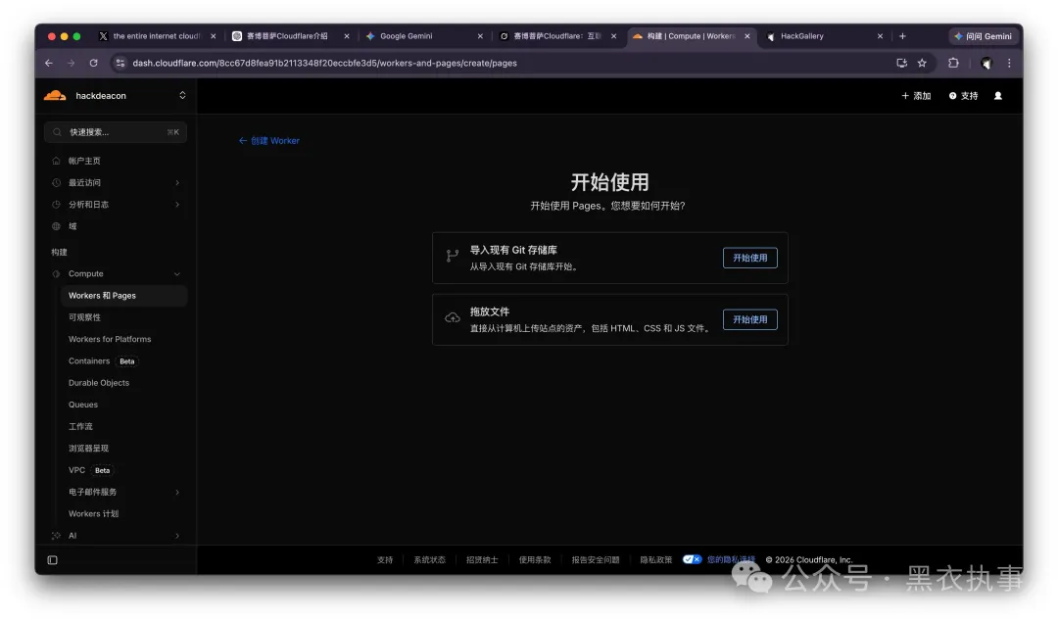Screen dimensions: 1058x621
Task: Click 开始使用 for 导入现有 Git 存储库
Action: (749, 258)
